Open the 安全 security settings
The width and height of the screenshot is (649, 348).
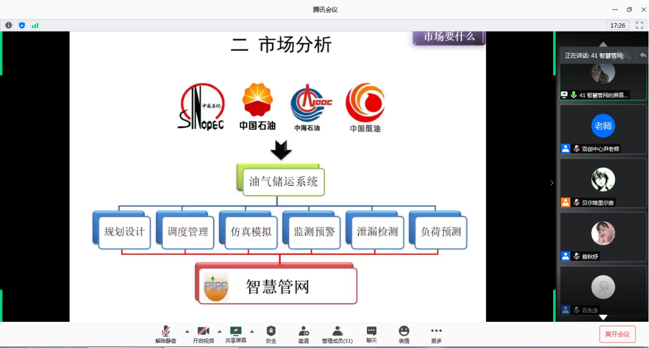point(271,334)
